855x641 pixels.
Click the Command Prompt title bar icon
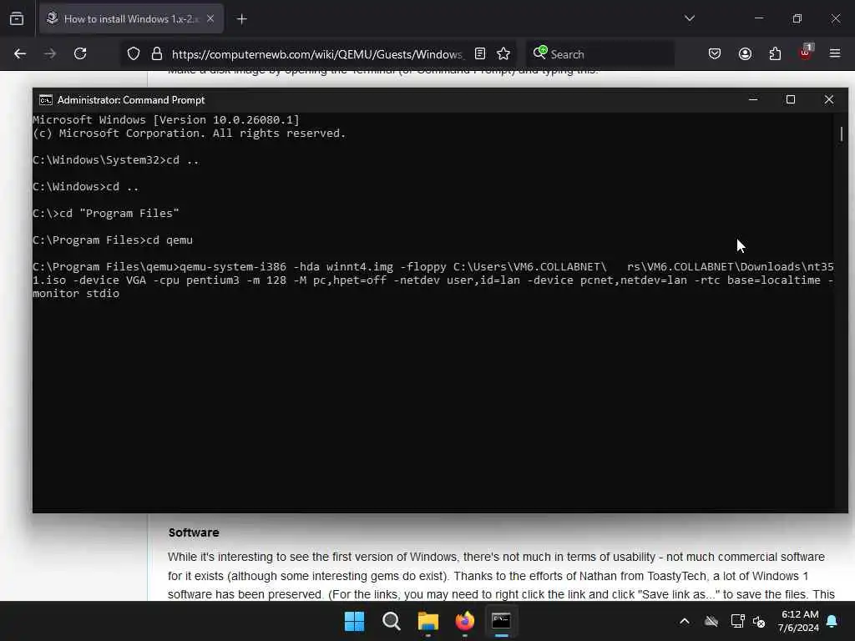46,100
